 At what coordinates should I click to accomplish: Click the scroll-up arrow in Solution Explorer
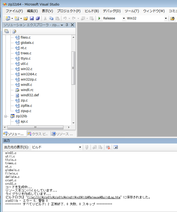click(73, 37)
